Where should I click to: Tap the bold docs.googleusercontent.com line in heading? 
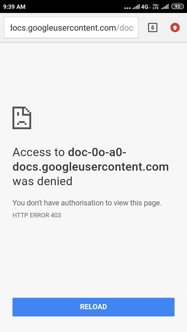91,167
